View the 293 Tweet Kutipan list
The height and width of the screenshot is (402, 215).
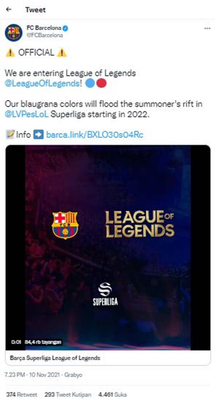click(68, 395)
